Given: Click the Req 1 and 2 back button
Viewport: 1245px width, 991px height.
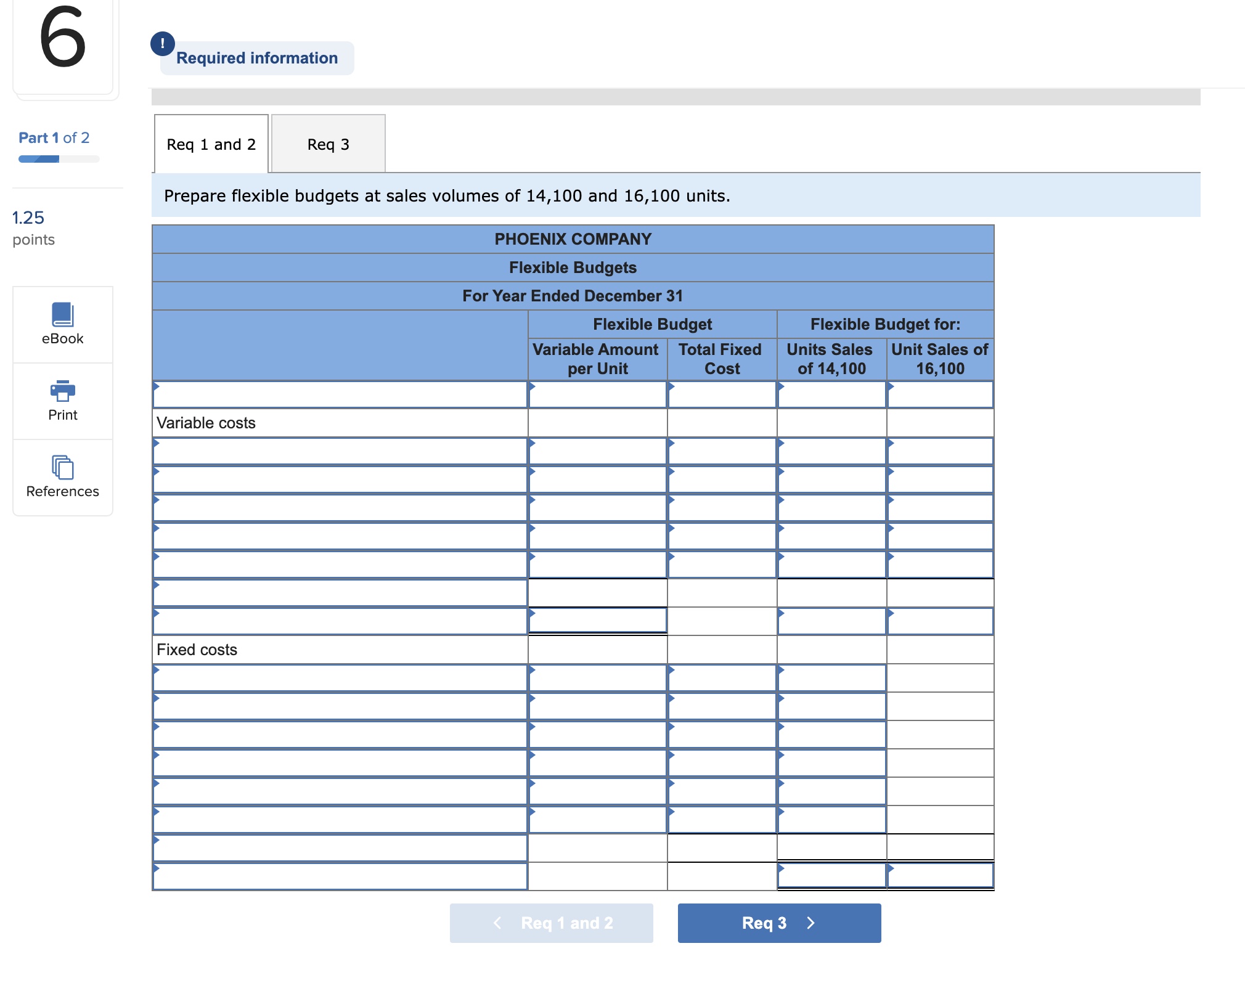Looking at the screenshot, I should coord(550,923).
